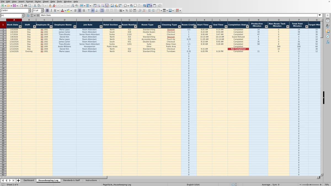Click the Andre Williams name cell
Image resolution: width=331 pixels, height=186 pixels.
click(x=65, y=47)
